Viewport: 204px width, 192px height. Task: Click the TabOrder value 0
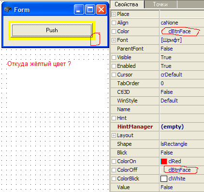[x=162, y=83]
